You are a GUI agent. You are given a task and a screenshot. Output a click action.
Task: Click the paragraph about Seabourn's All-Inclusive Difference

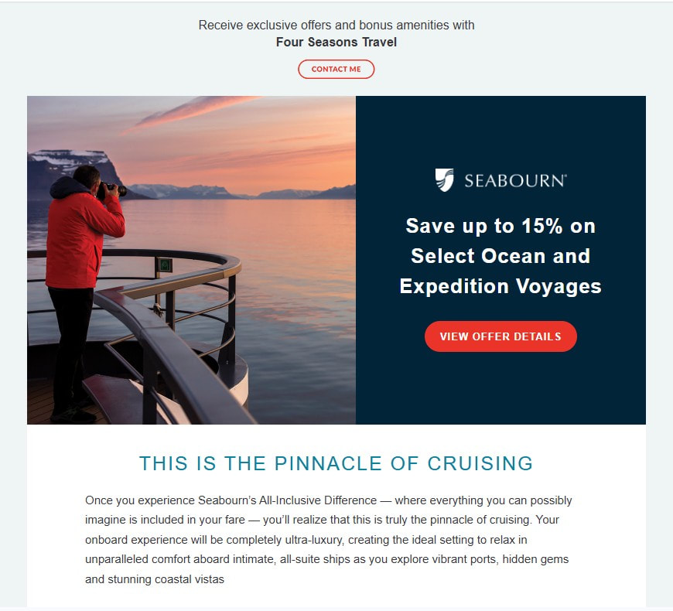tap(328, 540)
